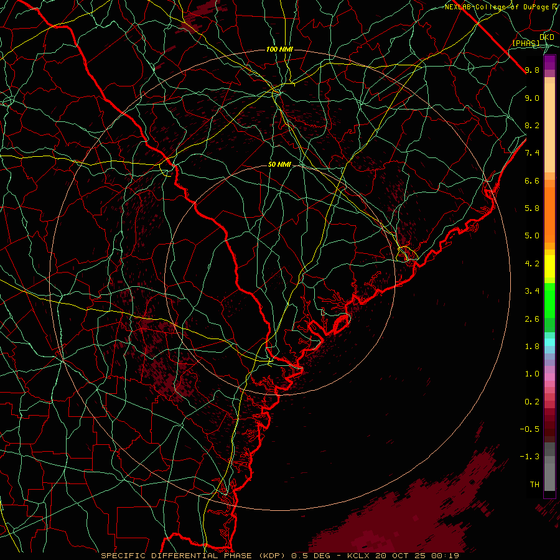Click the SPECIFIC DIFFERENTIAL PHASE (KDP) caption

(194, 556)
